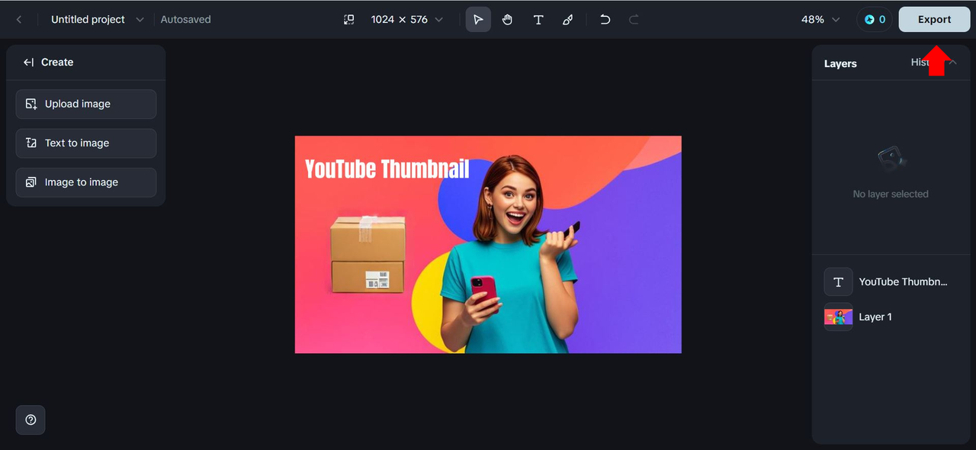Go back using the top-left arrow
This screenshot has width=976, height=450.
tap(19, 20)
